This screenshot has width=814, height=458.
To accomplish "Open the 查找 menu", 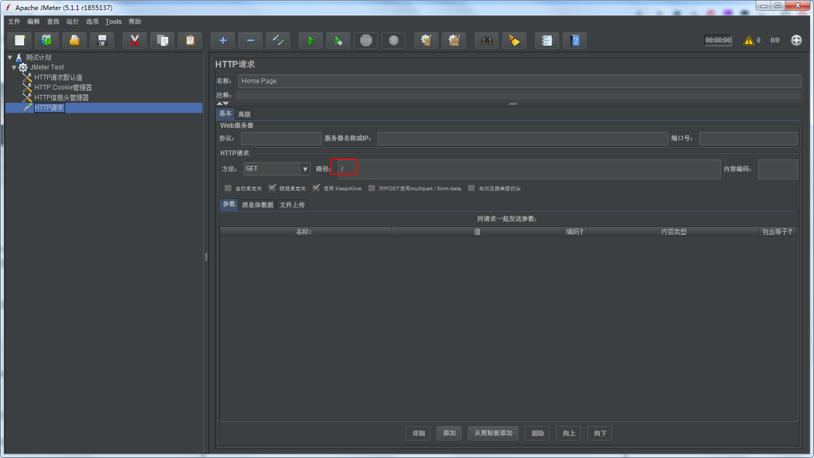I will click(x=53, y=22).
